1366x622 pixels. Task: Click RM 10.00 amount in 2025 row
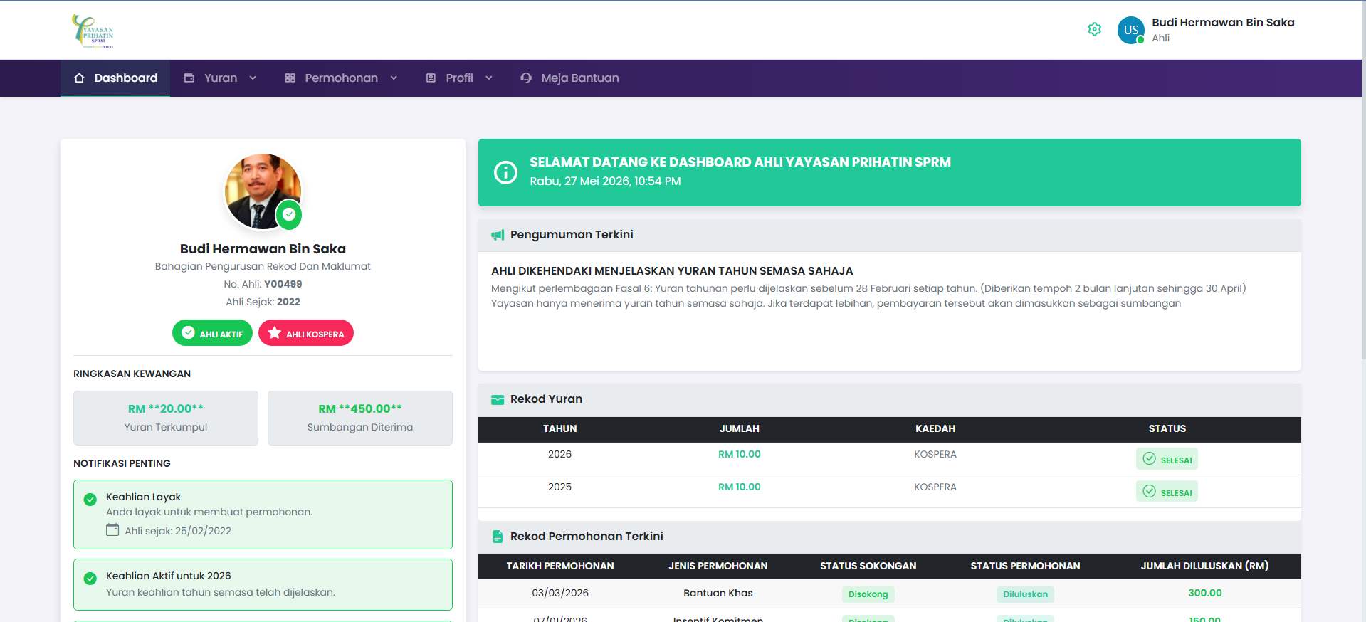pyautogui.click(x=740, y=487)
